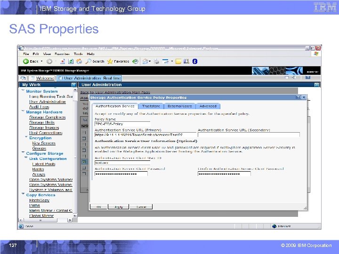Follow Back to User Administration Main Page link

[x=115, y=92]
